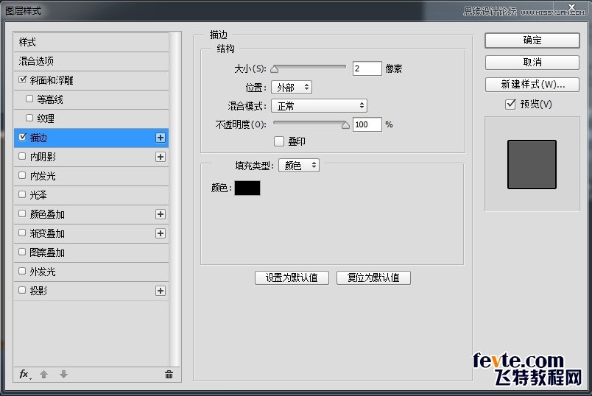Image resolution: width=592 pixels, height=396 pixels.
Task: Click the 不透明度 slider handle
Action: [x=345, y=125]
